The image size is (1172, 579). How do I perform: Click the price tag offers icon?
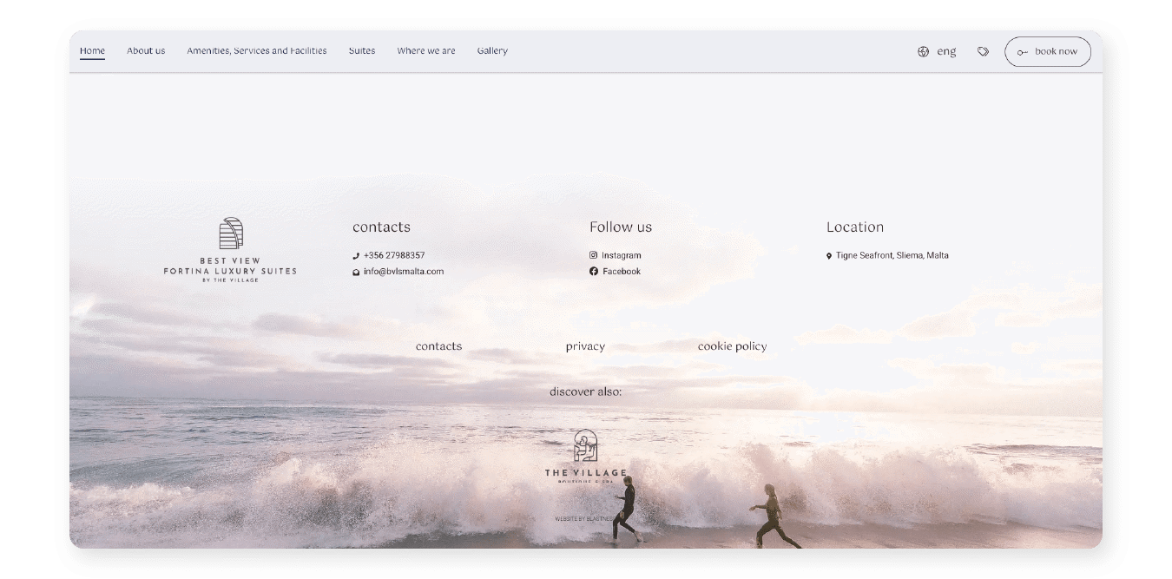(x=983, y=51)
